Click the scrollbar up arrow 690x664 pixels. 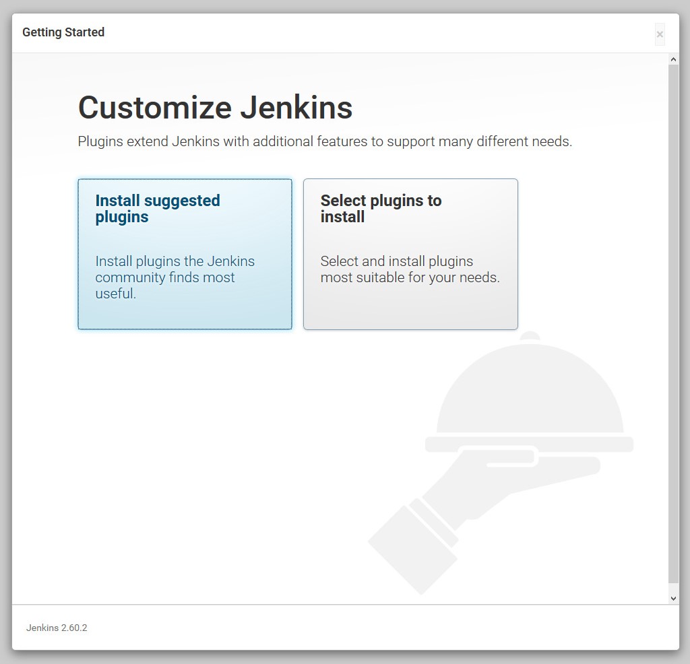[673, 59]
